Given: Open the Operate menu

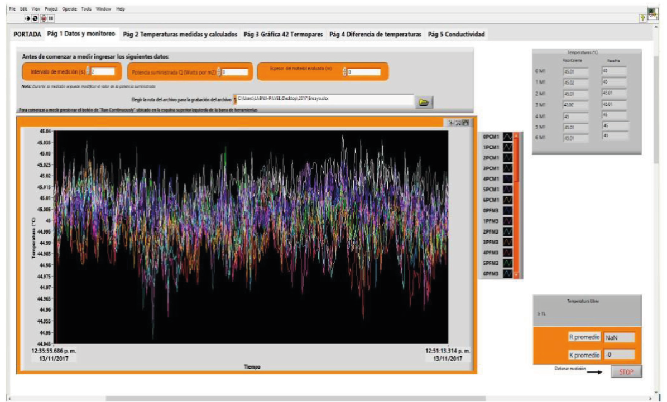Looking at the screenshot, I should coord(69,8).
